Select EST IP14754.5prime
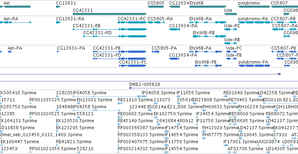 click(167, 131)
